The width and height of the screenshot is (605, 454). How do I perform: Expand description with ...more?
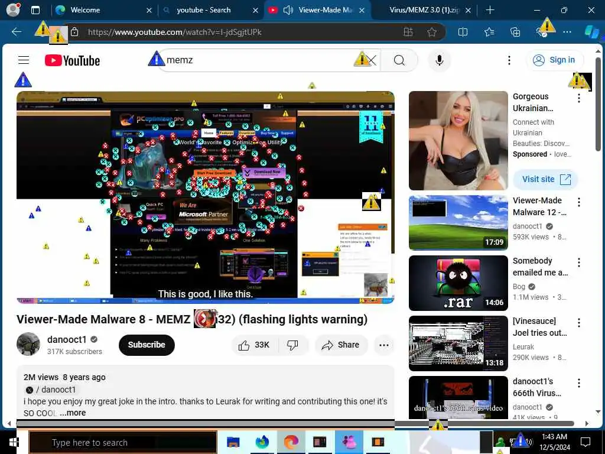(x=73, y=413)
